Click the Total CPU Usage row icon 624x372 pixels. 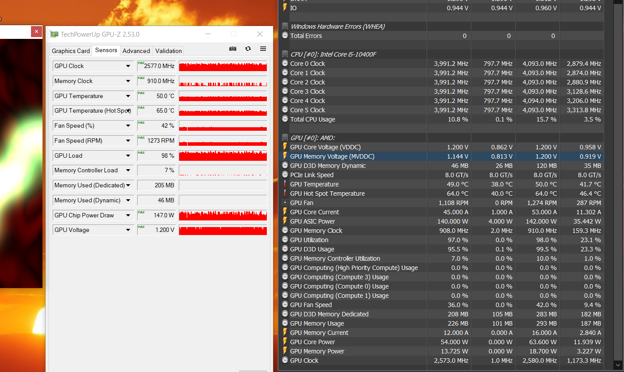coord(285,119)
